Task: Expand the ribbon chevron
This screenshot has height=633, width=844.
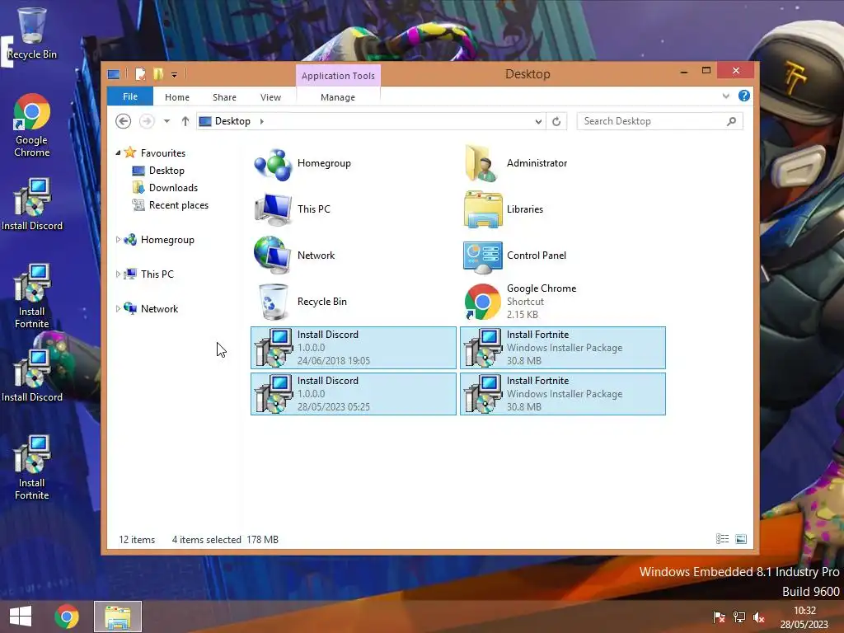Action: [725, 96]
